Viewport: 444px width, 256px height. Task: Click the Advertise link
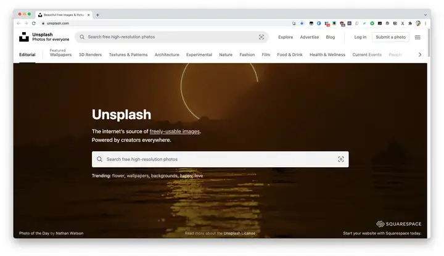pos(309,37)
